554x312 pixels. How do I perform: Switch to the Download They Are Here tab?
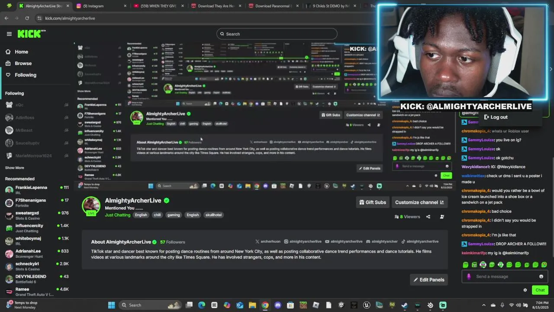click(216, 6)
